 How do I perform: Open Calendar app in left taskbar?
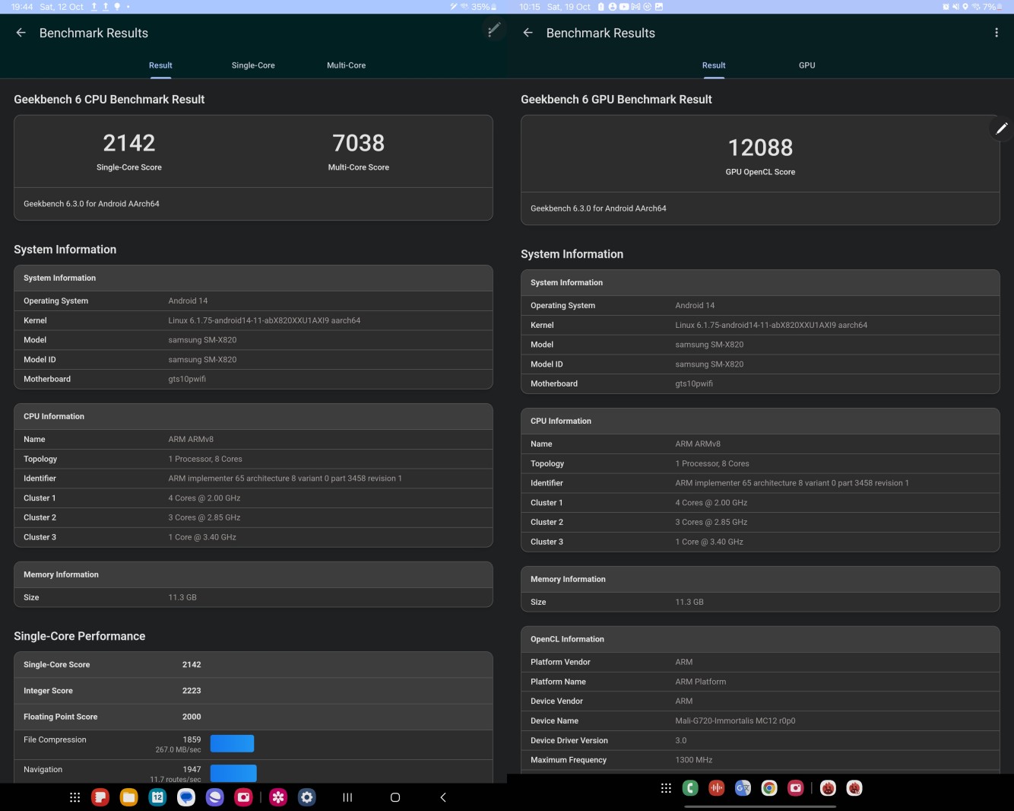pyautogui.click(x=157, y=797)
